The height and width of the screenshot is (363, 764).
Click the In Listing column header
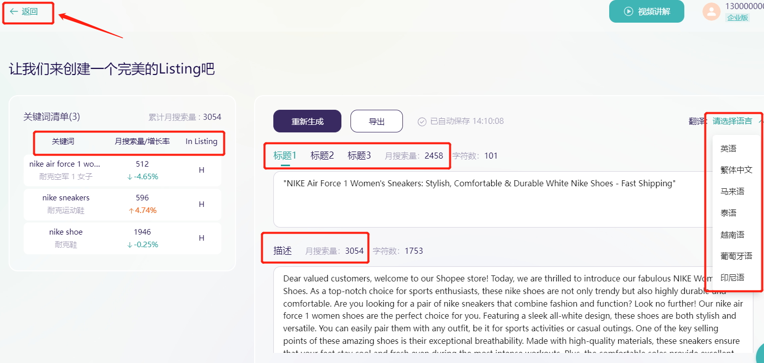point(201,141)
